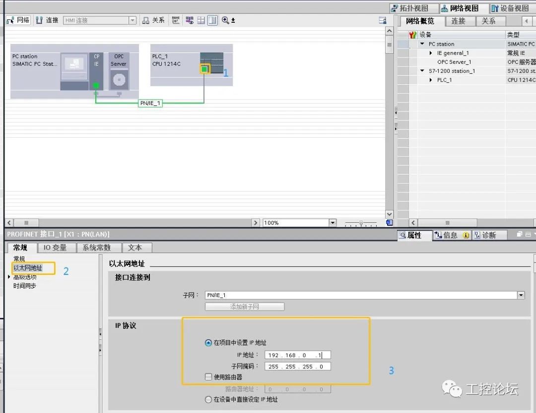Click the 网络 network mode toolbar button

coord(18,20)
